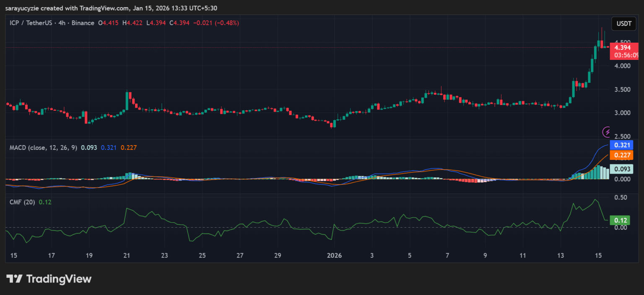Click the orange signal line badge showing 0.227

tap(622, 155)
